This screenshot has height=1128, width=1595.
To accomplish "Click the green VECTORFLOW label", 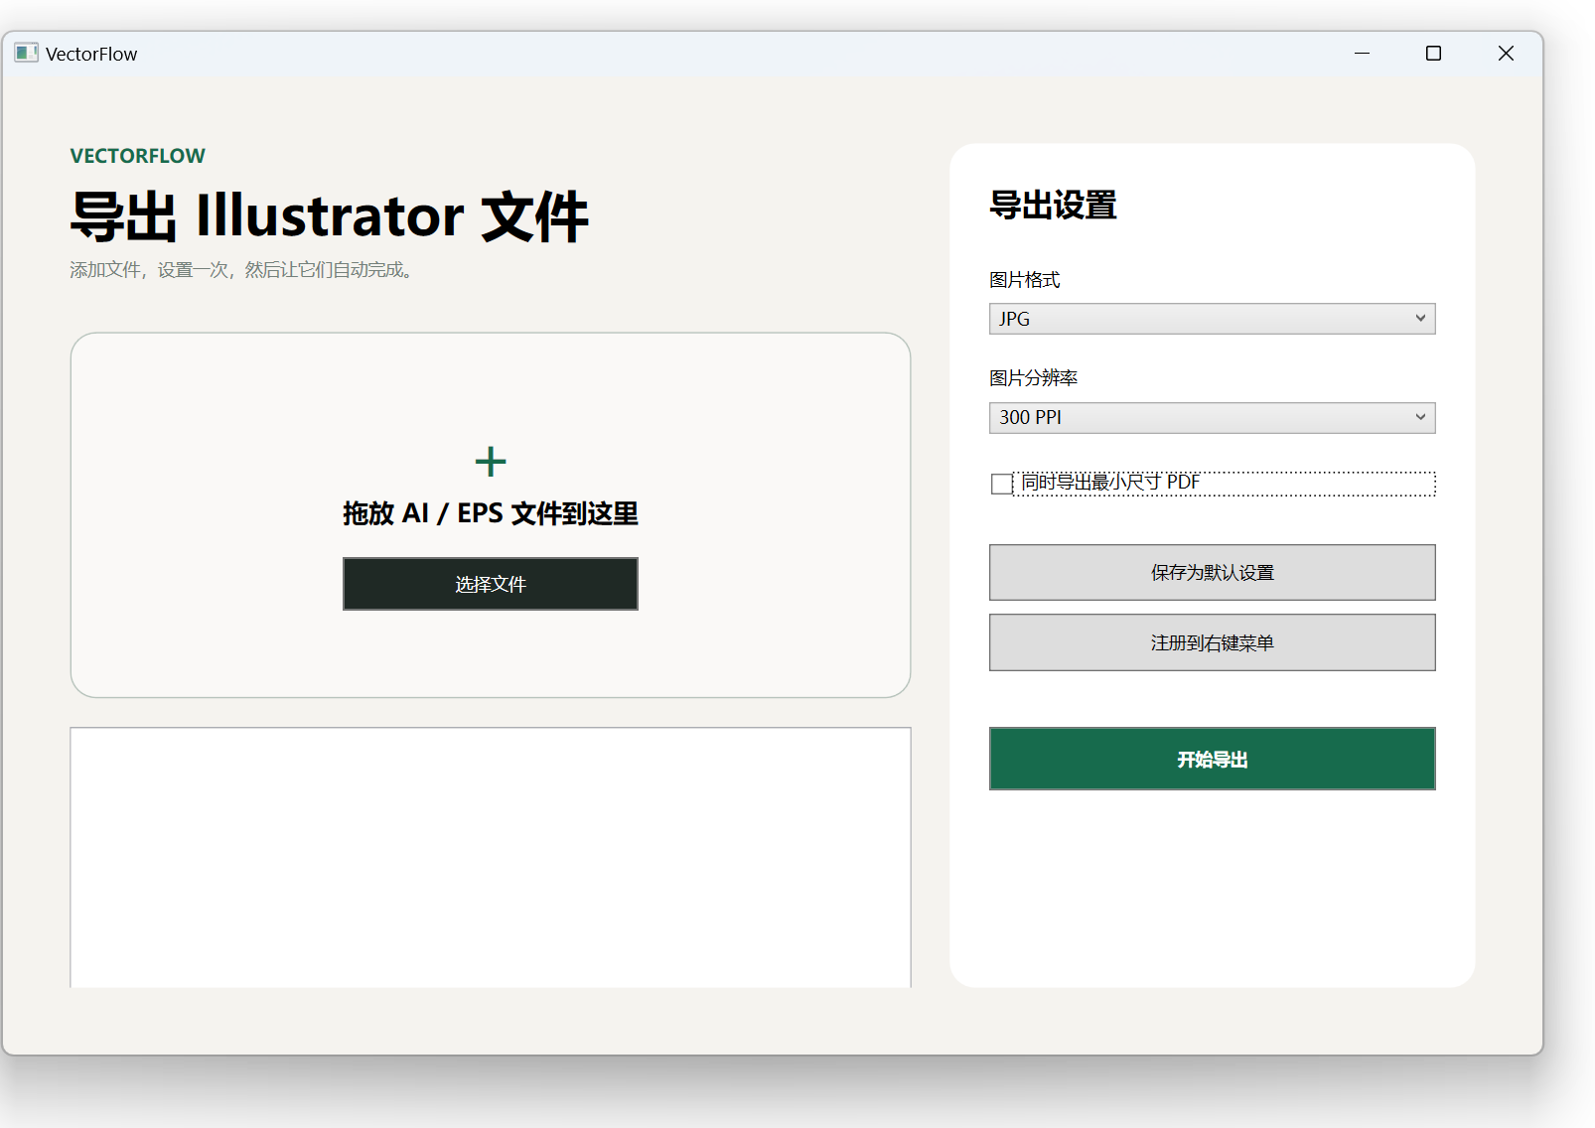I will [137, 156].
